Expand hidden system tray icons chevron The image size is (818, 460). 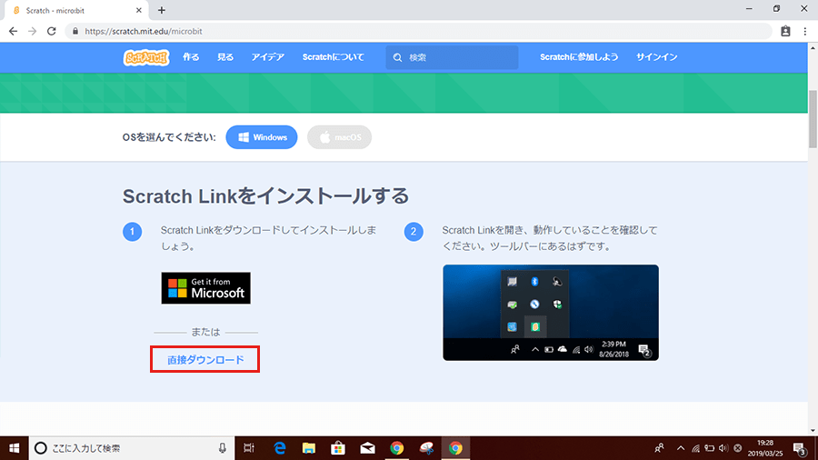[680, 448]
